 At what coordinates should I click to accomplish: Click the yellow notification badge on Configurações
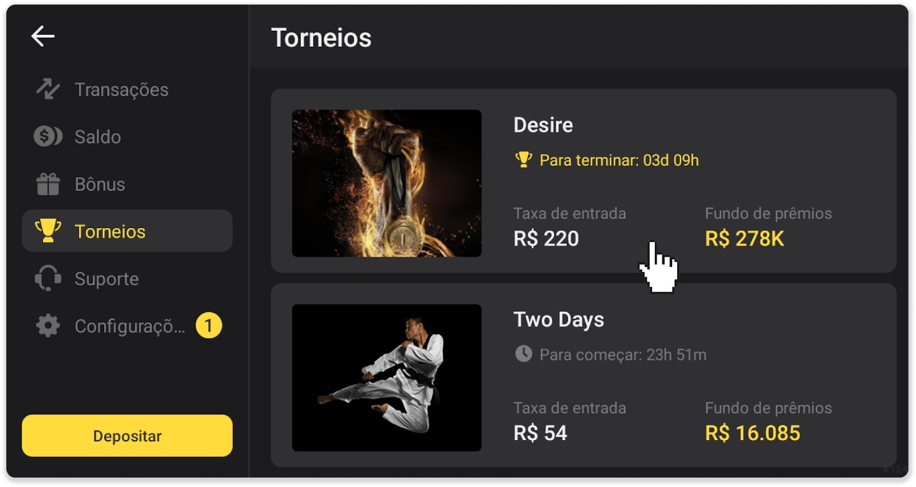(x=208, y=326)
